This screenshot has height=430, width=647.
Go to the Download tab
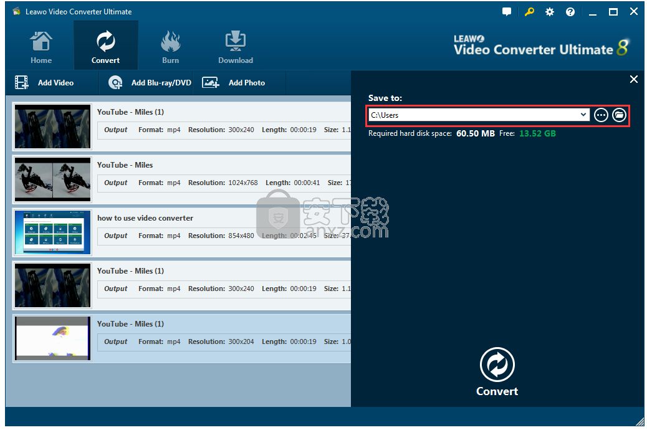click(x=235, y=47)
